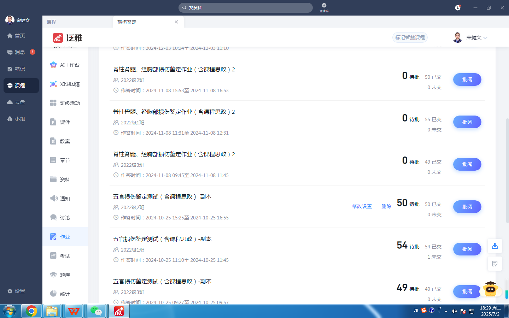Image resolution: width=509 pixels, height=318 pixels.
Task: Open 消息 messages with 3 unread badge
Action: [x=21, y=52]
